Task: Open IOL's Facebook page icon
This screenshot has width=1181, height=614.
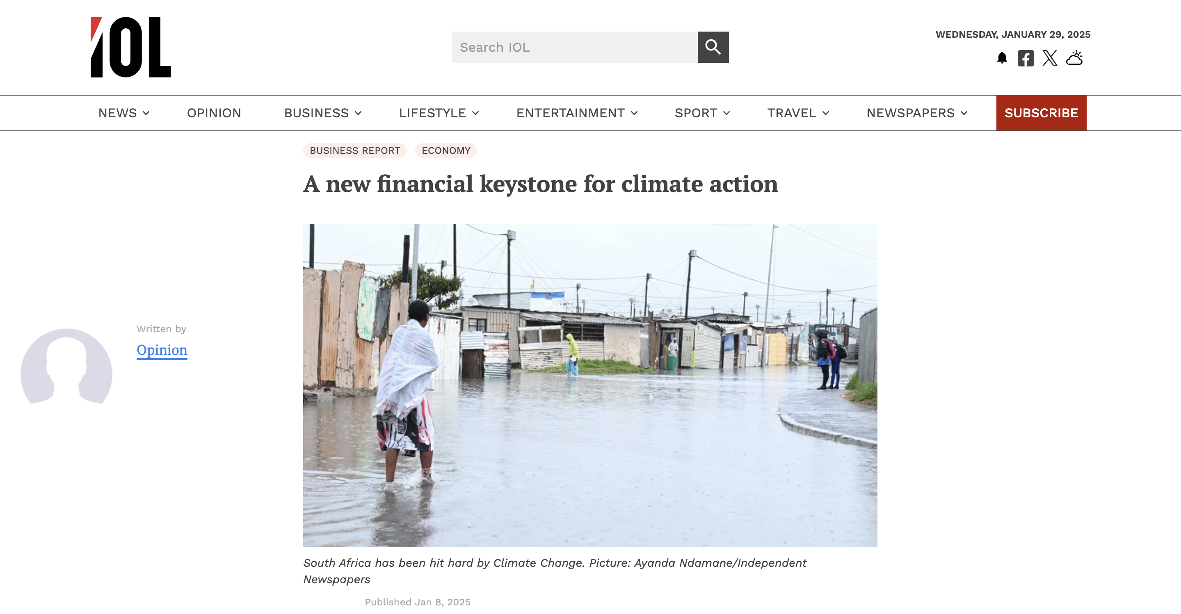Action: point(1026,58)
